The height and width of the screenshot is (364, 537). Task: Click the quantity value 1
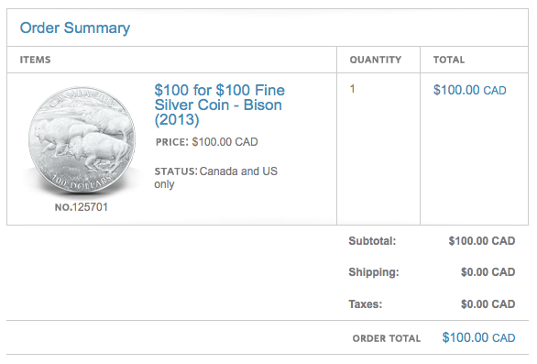tap(352, 89)
